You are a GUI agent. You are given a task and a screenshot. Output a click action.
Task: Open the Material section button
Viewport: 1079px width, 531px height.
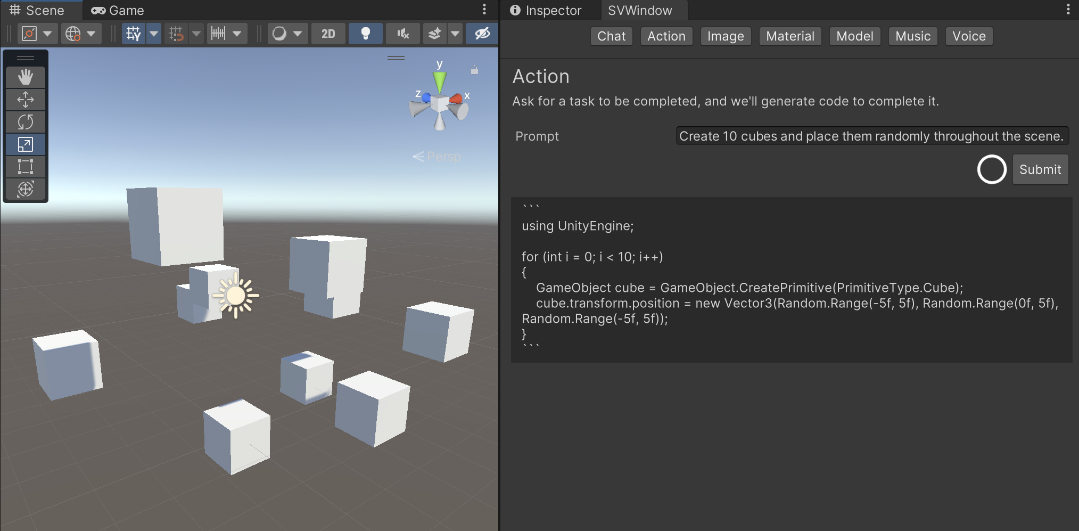click(x=790, y=36)
